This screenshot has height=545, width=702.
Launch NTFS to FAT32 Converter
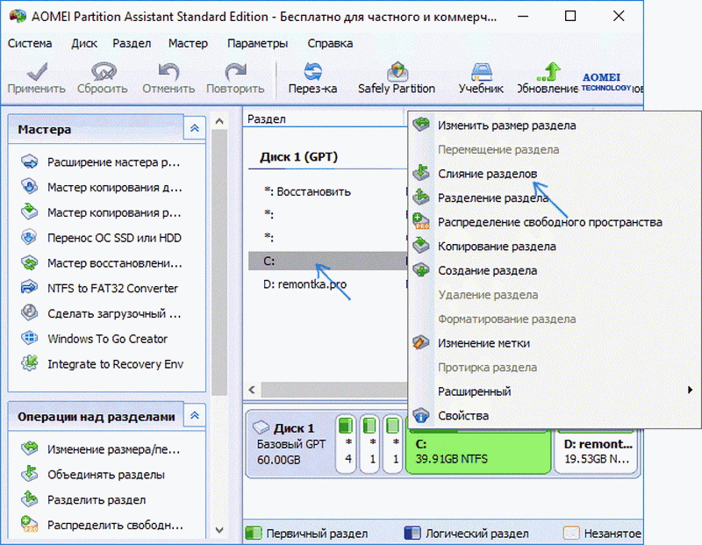pyautogui.click(x=112, y=288)
